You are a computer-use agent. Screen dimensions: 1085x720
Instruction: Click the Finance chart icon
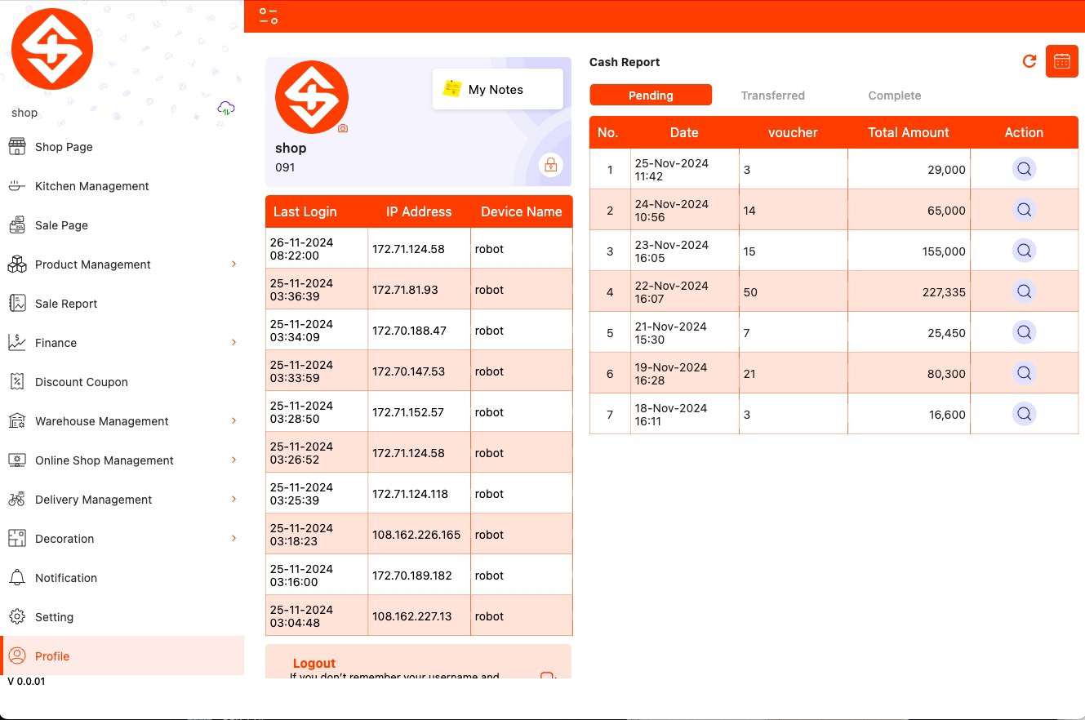[17, 343]
